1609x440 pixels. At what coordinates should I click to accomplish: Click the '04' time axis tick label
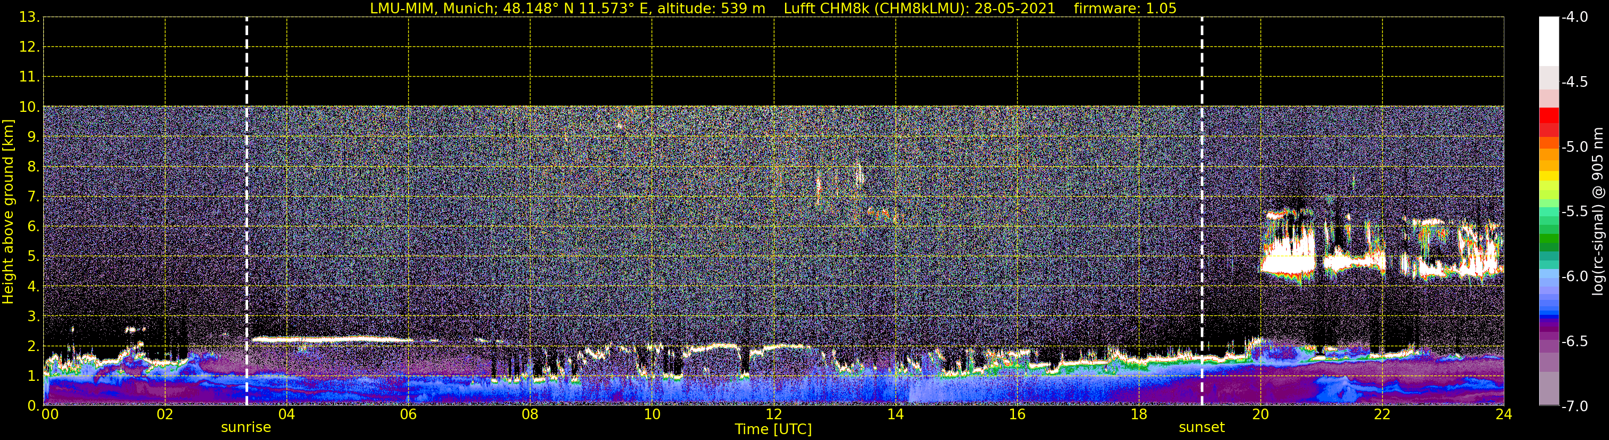point(287,414)
